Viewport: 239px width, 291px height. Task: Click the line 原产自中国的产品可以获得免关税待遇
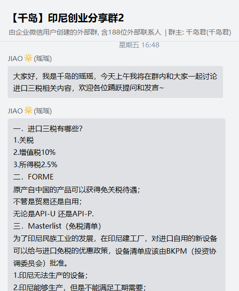(x=76, y=189)
